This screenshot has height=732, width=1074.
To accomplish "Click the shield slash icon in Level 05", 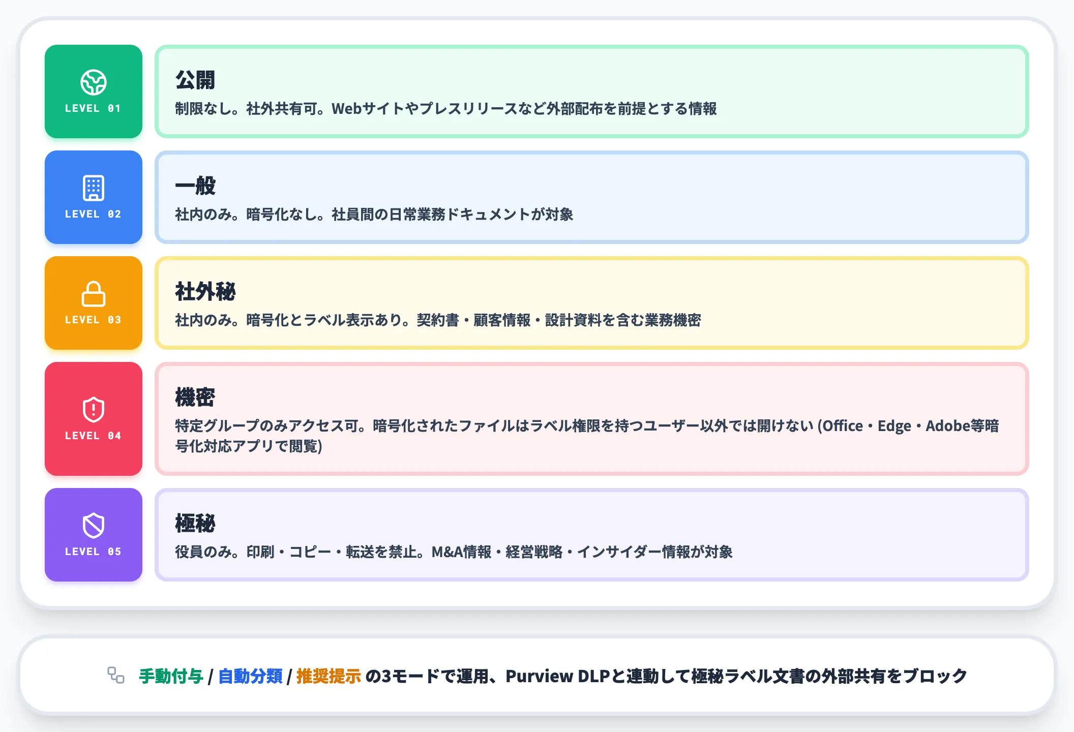I will [94, 526].
